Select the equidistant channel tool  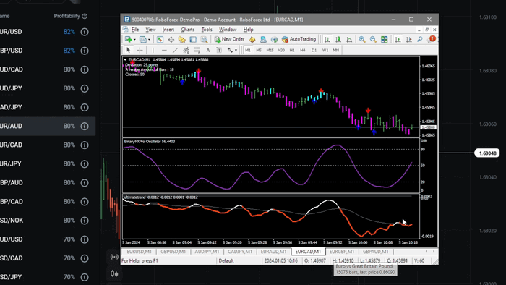pyautogui.click(x=186, y=50)
